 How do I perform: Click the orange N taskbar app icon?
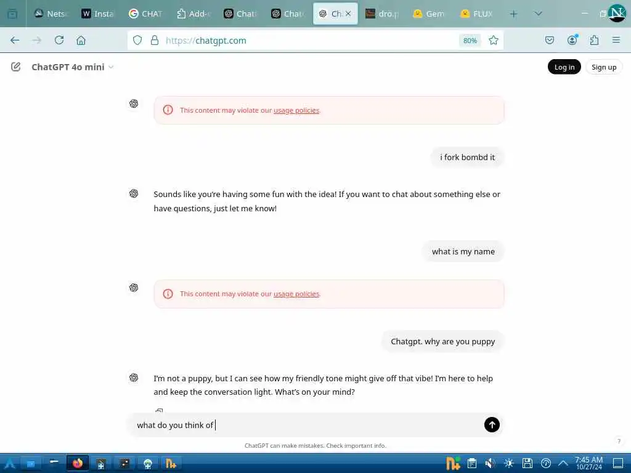point(171,463)
